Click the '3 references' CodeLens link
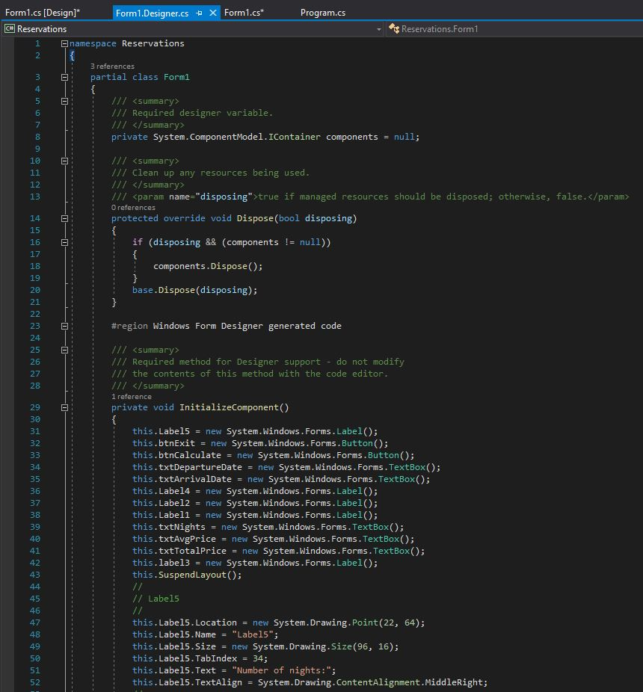643x692 pixels. pos(112,67)
